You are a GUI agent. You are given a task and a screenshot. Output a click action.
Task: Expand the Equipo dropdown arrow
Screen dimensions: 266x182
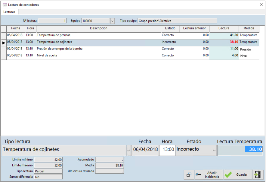pyautogui.click(x=112, y=21)
